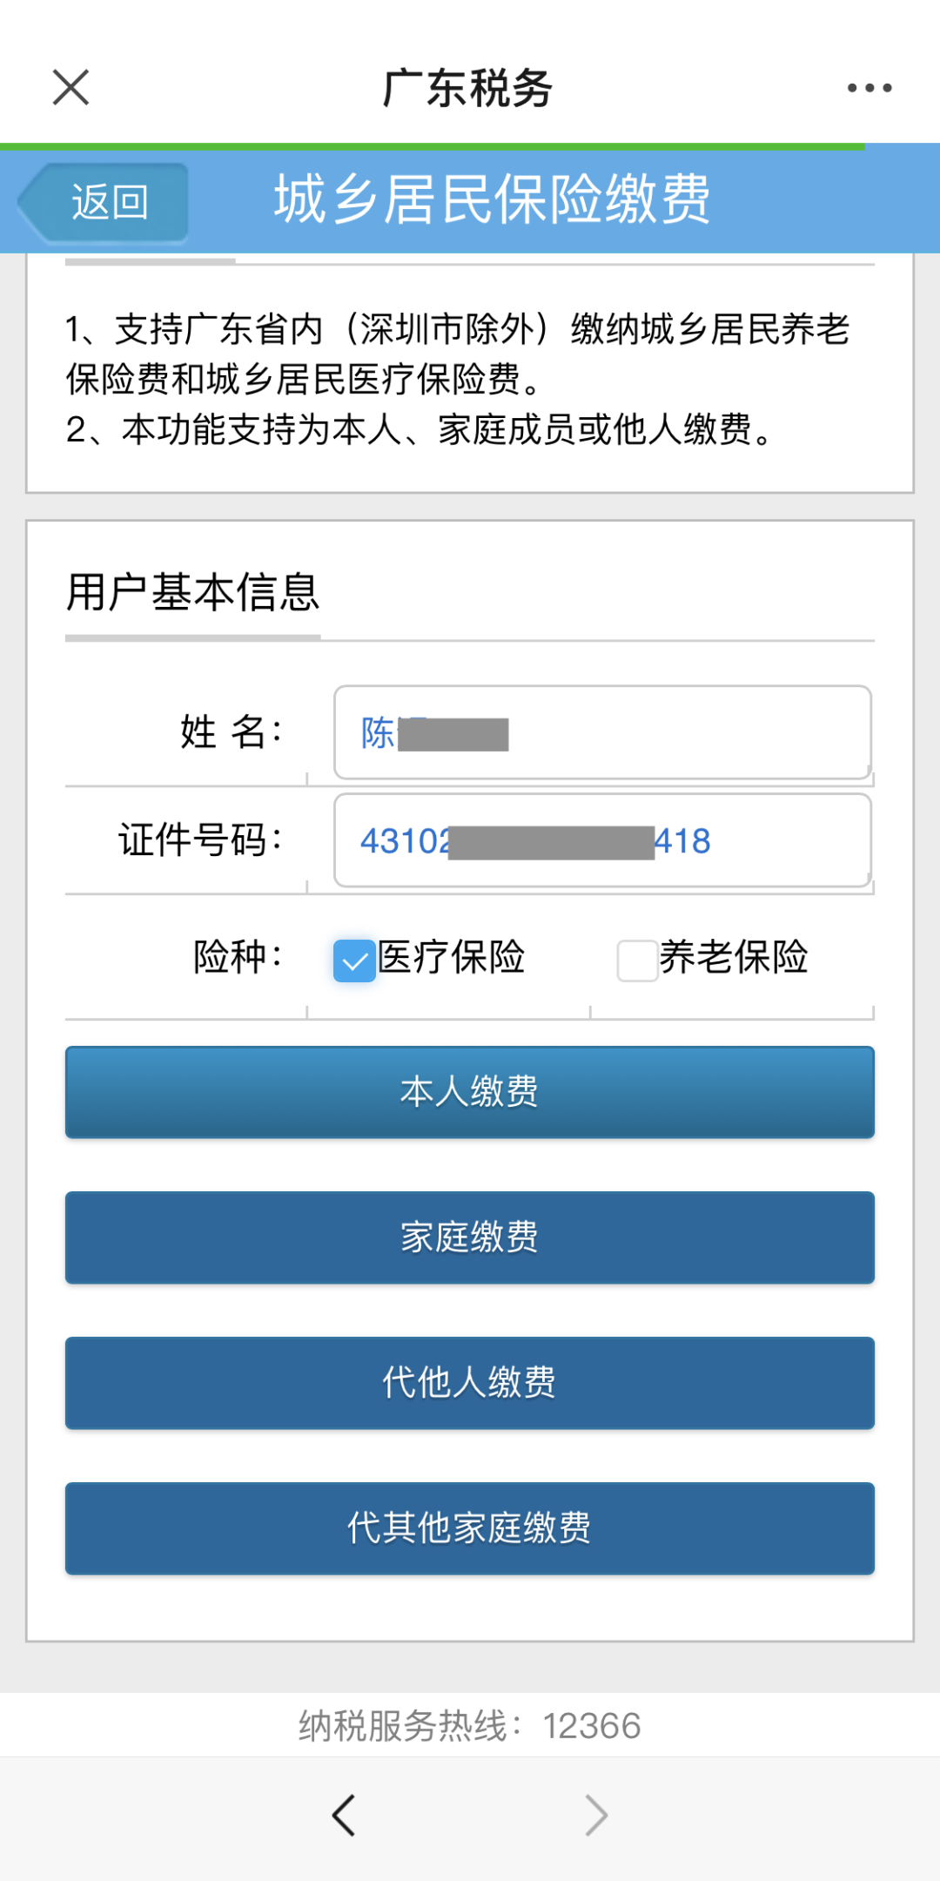This screenshot has width=940, height=1881.
Task: Click the 广东税务 title at the top
Action: click(468, 88)
